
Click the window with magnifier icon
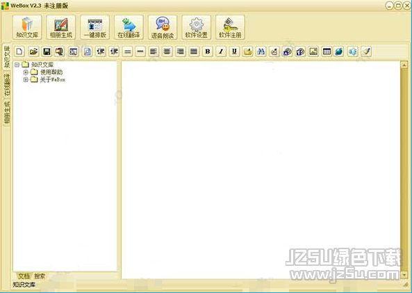pyautogui.click(x=74, y=52)
